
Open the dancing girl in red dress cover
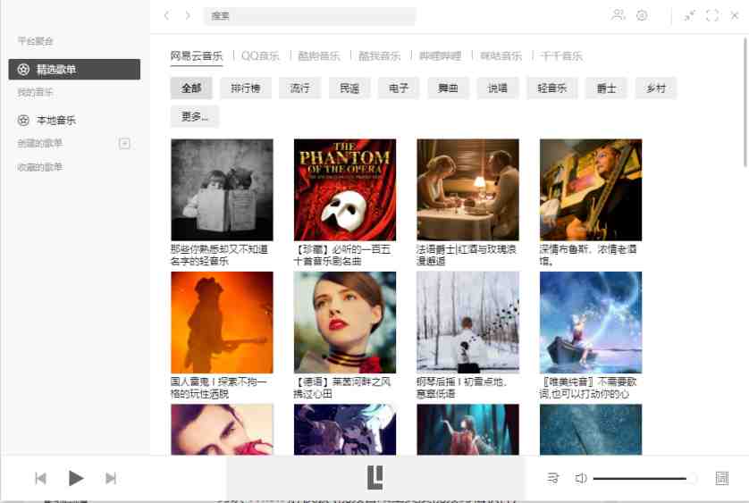tap(467, 430)
